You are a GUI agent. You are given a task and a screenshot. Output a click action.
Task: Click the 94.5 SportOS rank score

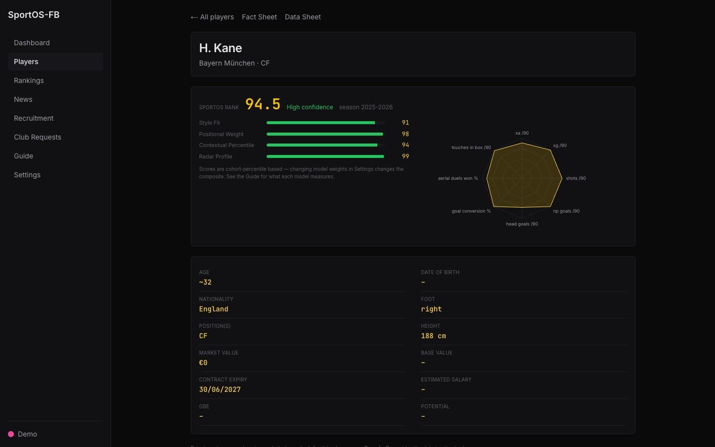[263, 104]
